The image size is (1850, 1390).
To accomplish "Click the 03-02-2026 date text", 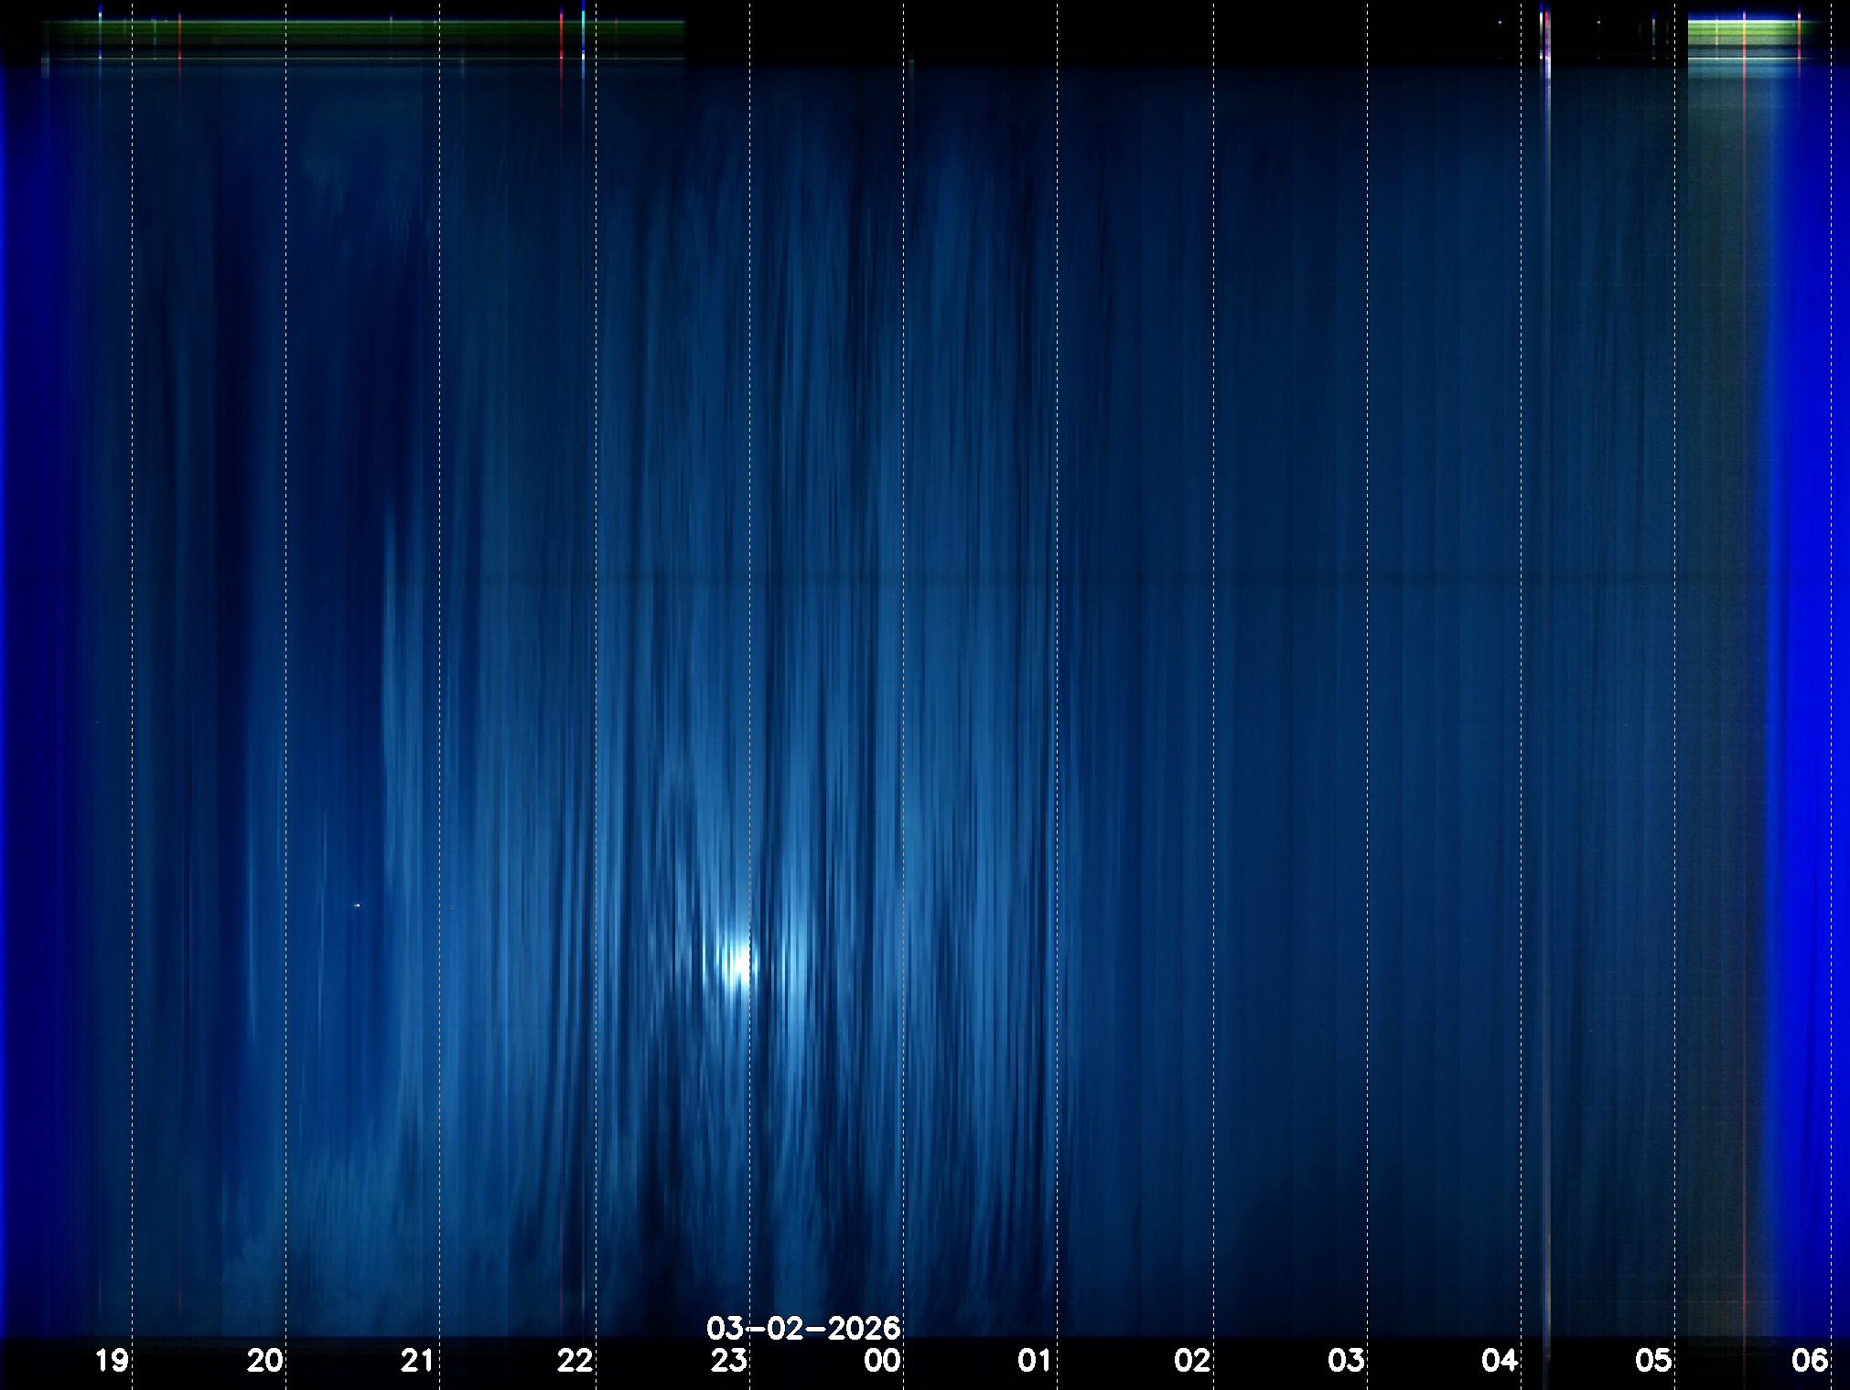I will (803, 1328).
